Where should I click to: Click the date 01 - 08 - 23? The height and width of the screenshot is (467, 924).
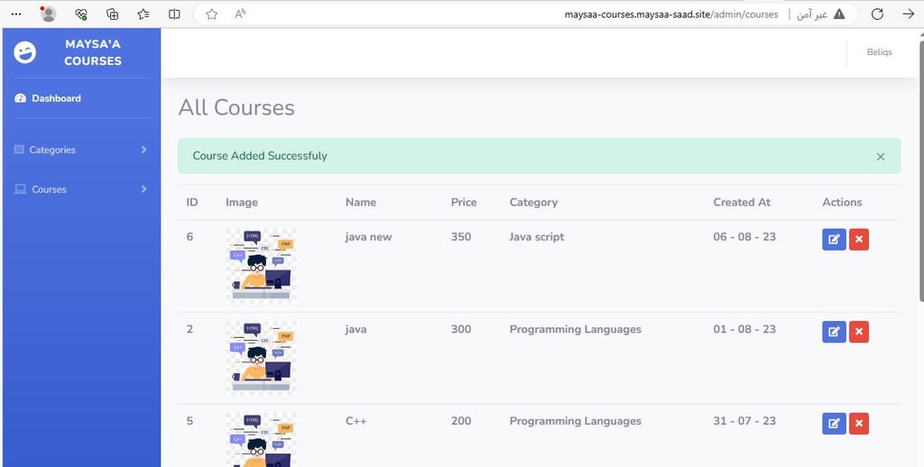pyautogui.click(x=744, y=329)
